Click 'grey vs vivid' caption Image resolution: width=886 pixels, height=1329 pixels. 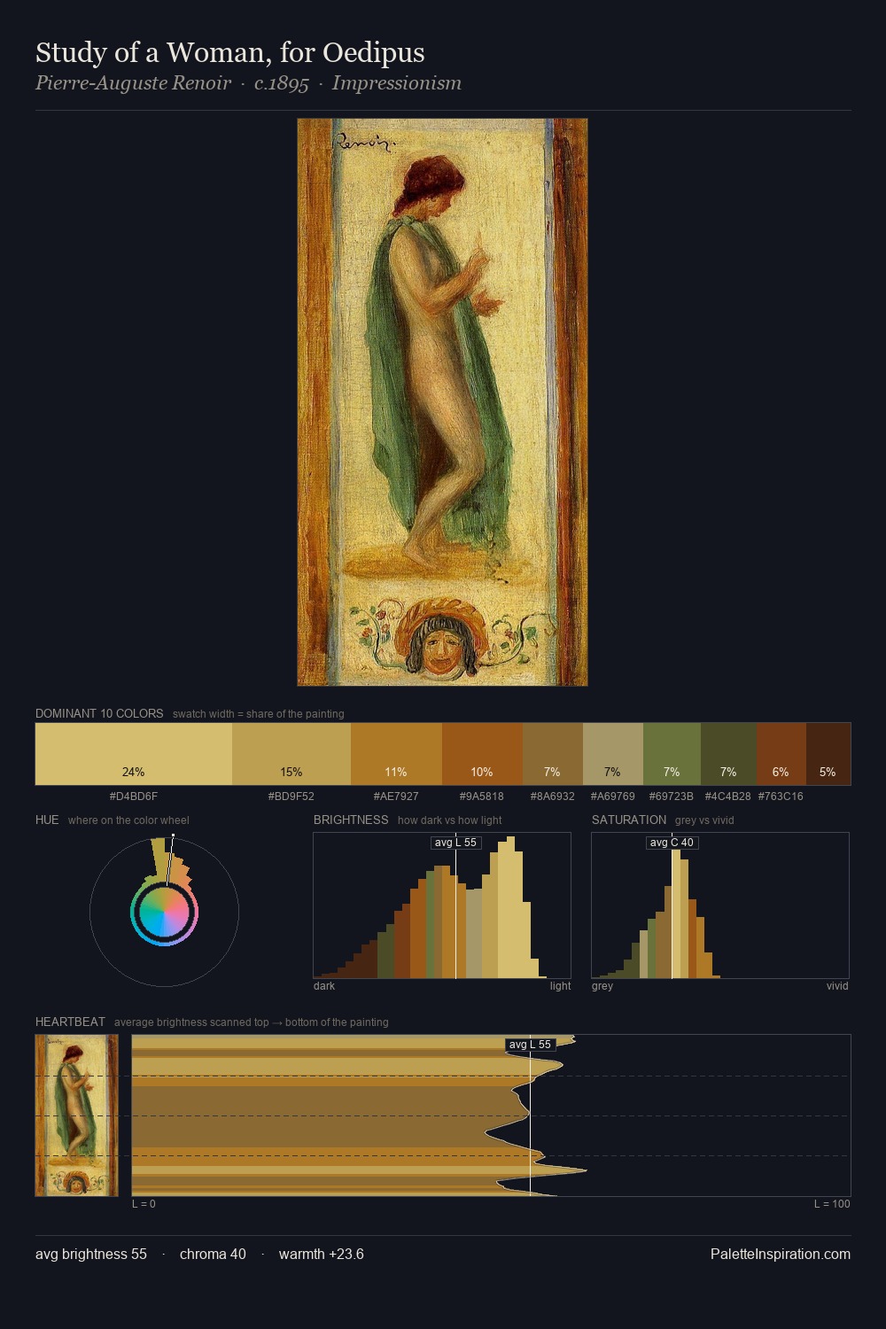(704, 820)
